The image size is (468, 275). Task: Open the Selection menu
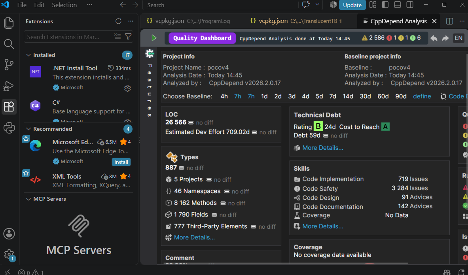coord(64,5)
